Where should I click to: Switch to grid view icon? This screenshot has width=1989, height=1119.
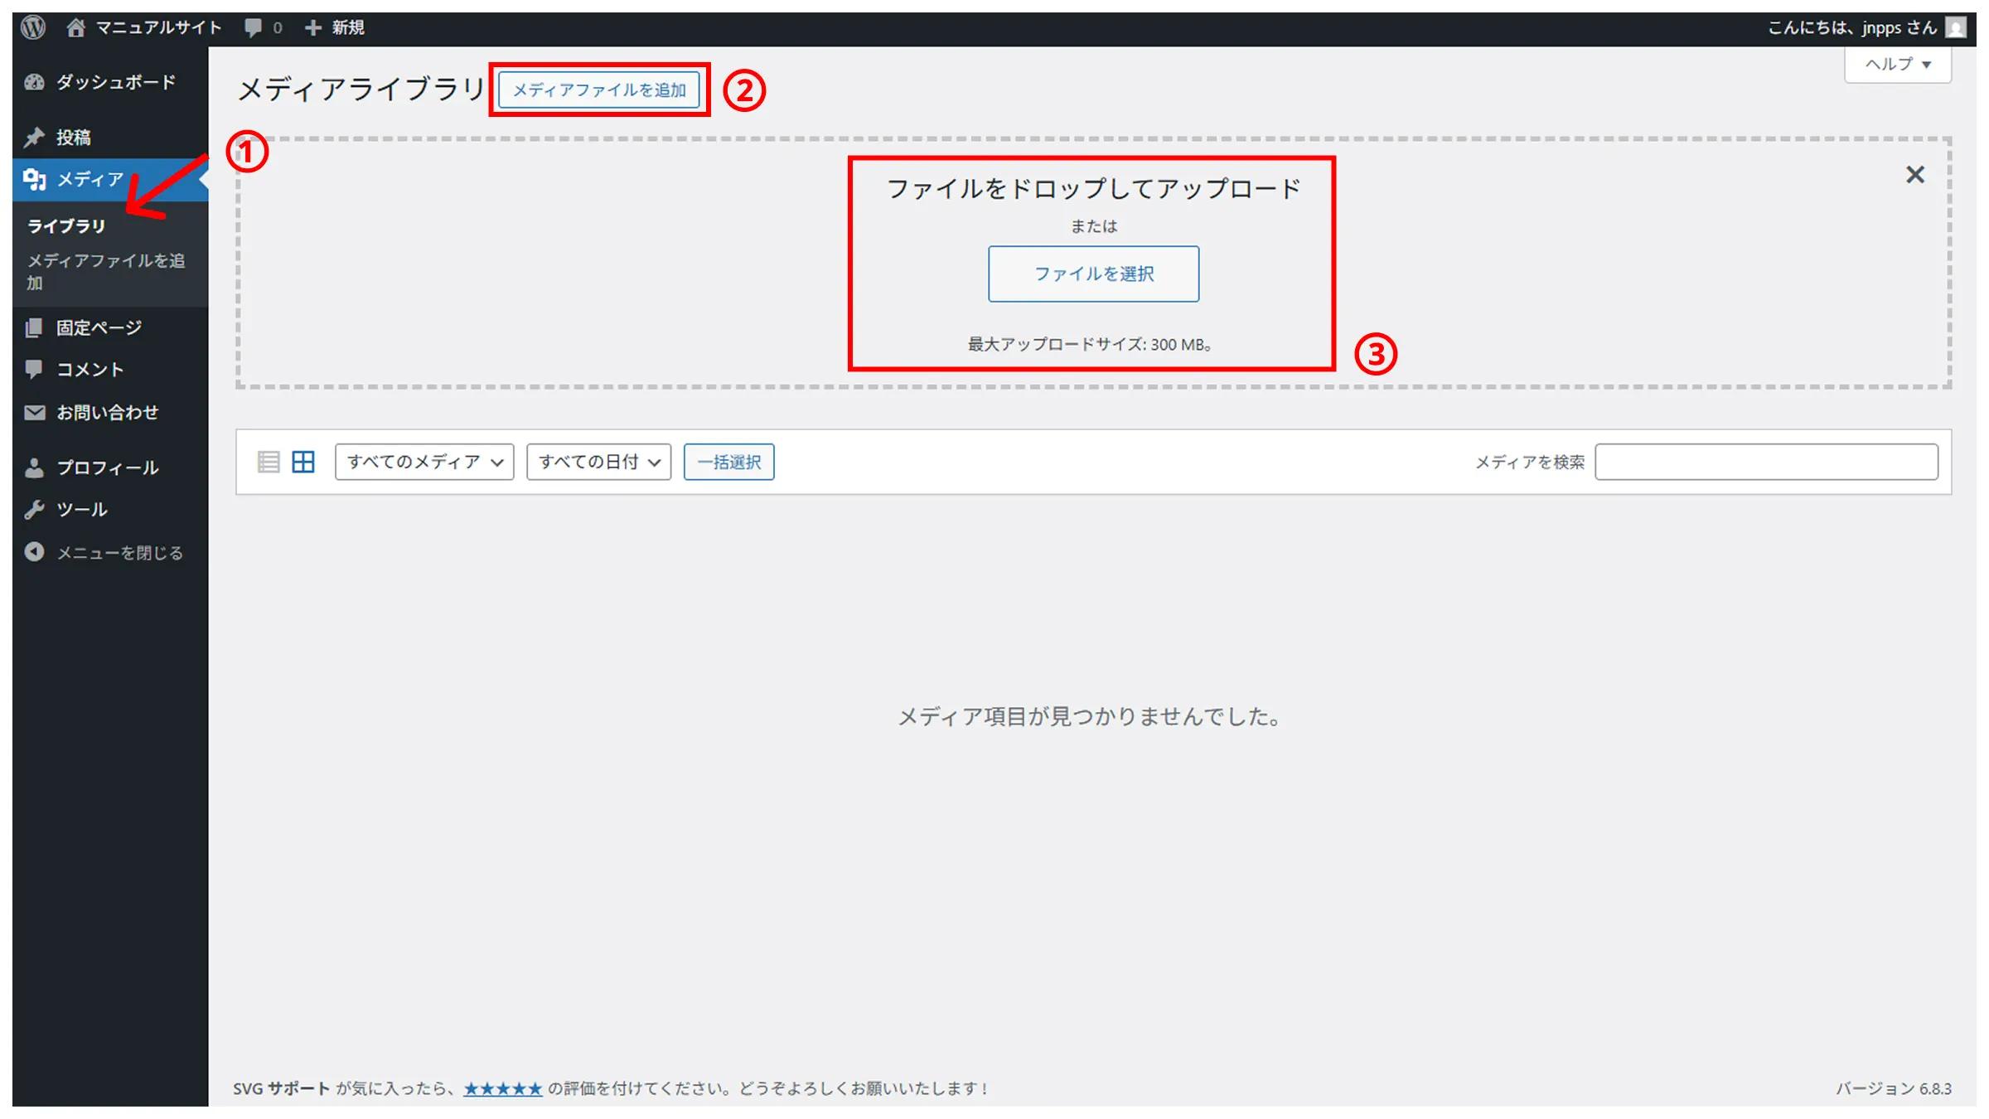pos(303,462)
